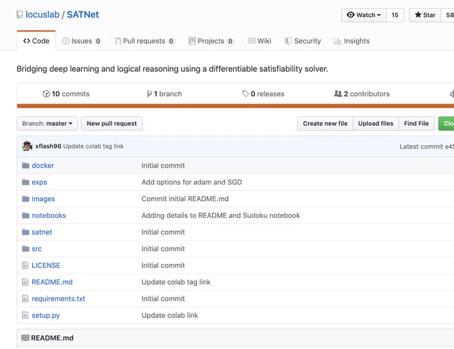This screenshot has height=349, width=454.
Task: Open the Insights tab
Action: [351, 41]
